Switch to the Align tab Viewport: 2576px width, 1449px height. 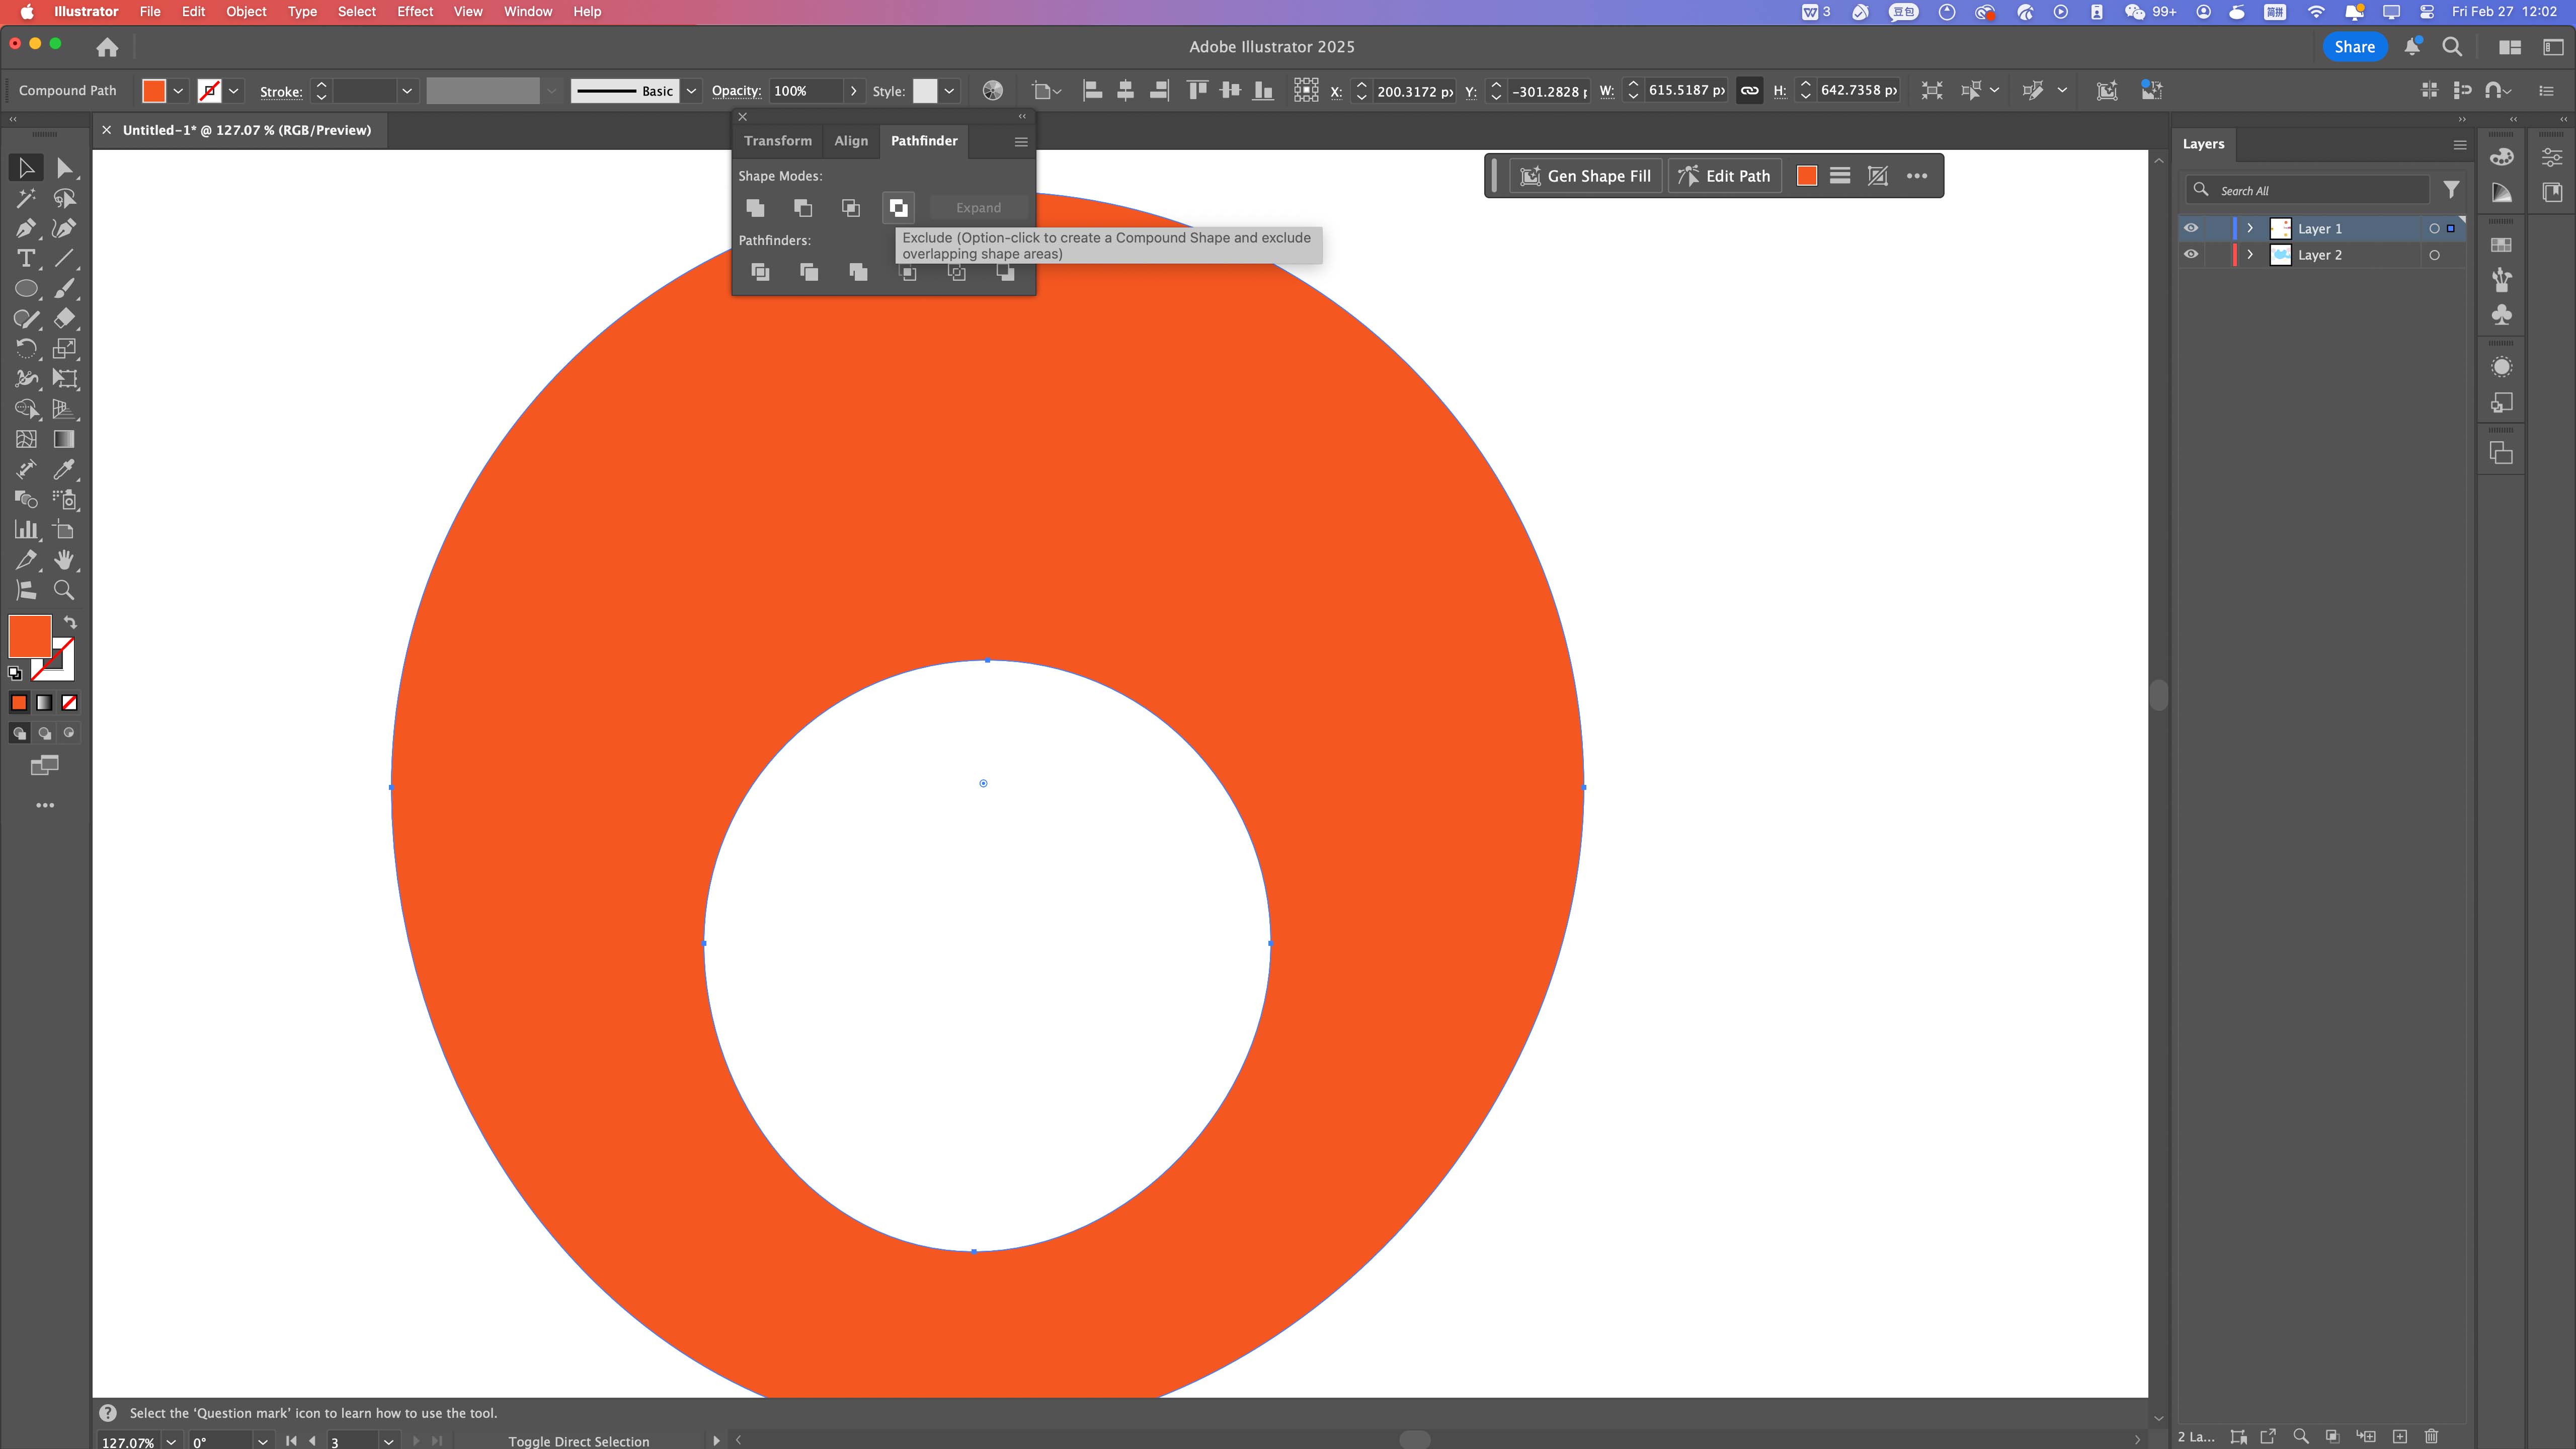(x=851, y=141)
